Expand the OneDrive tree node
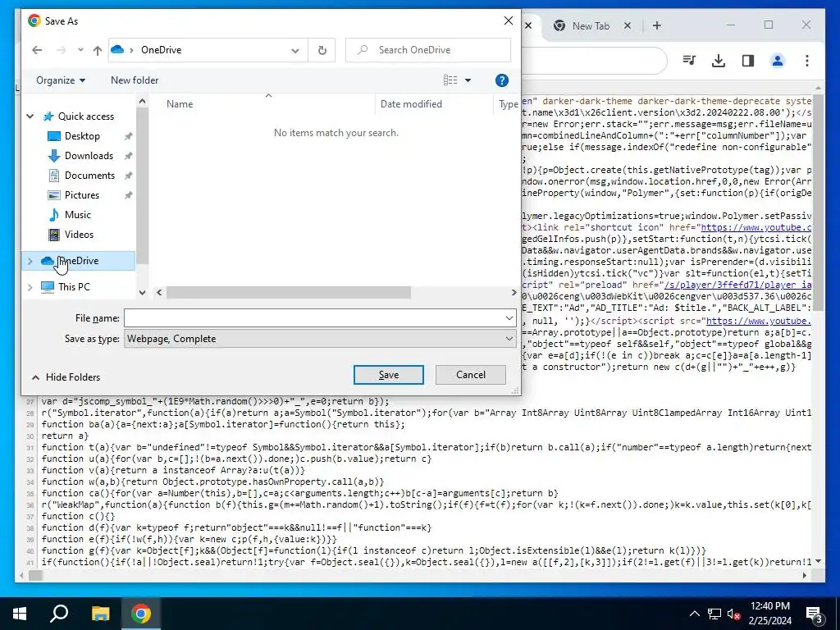 30,261
